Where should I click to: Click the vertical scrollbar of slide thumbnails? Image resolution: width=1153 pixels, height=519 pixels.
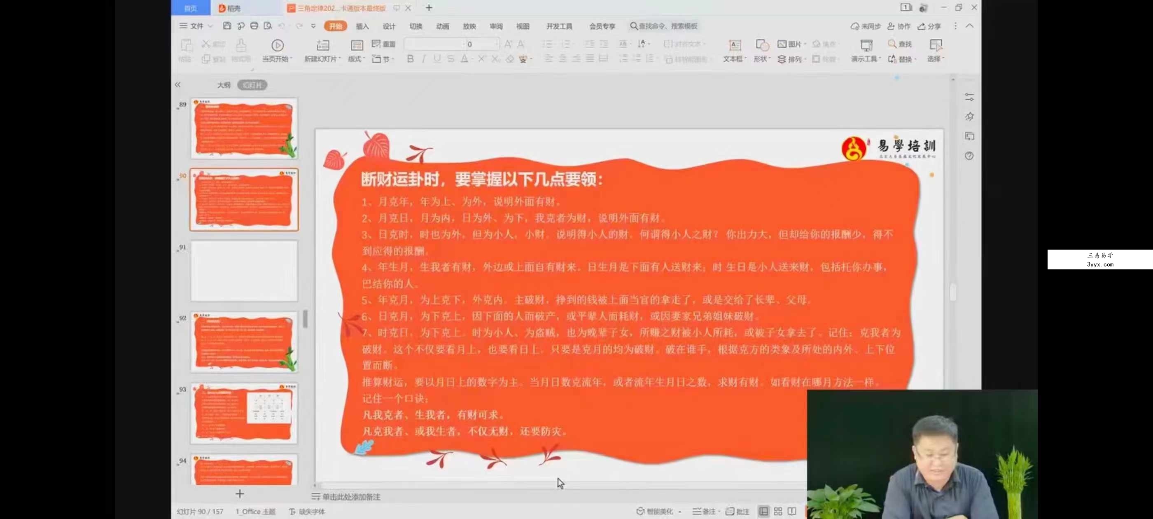[305, 319]
